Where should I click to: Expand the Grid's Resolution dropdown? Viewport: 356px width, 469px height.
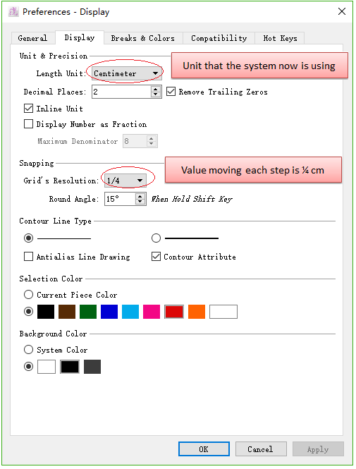point(125,181)
